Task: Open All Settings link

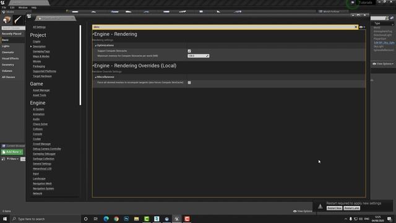Action: pyautogui.click(x=39, y=27)
